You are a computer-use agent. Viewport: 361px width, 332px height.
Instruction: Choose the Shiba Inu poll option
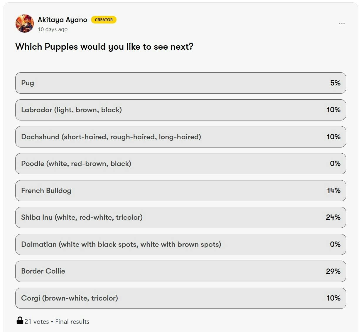[180, 217]
